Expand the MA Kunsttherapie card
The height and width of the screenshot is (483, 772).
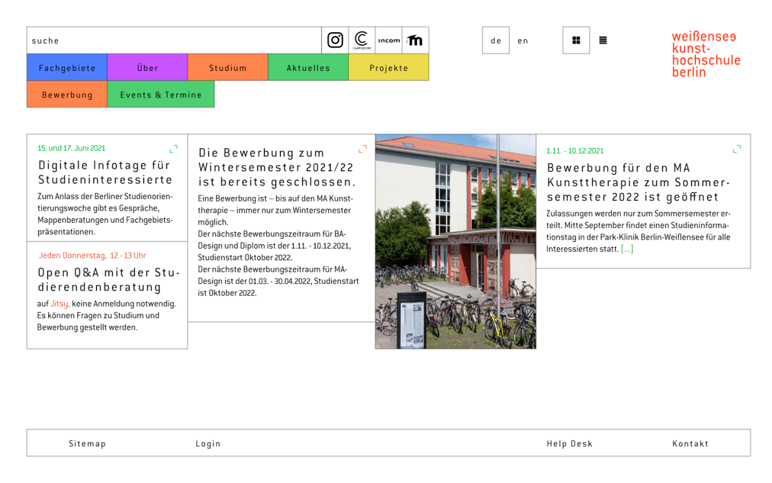(x=737, y=149)
